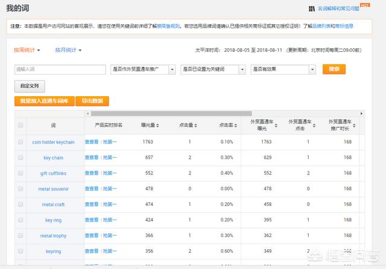
Task: Check the box for coin holder keychain
Action: pos(21,142)
